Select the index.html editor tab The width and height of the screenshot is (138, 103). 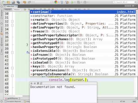point(10,6)
